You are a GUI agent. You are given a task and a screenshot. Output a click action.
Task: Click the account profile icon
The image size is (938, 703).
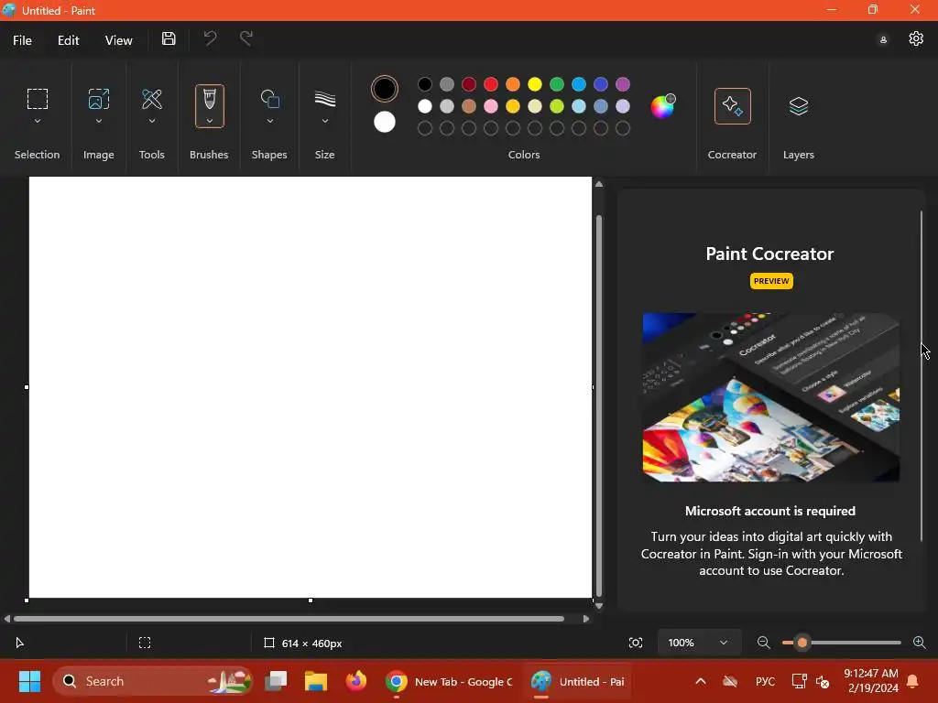click(x=883, y=40)
